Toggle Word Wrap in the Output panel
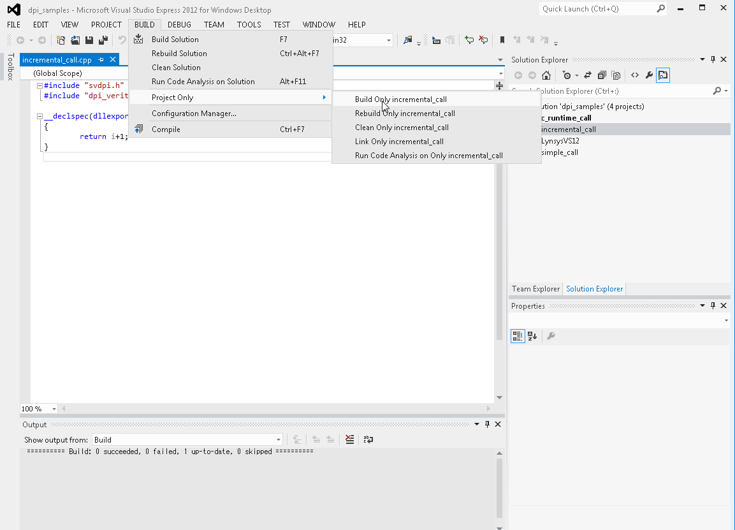 point(368,439)
